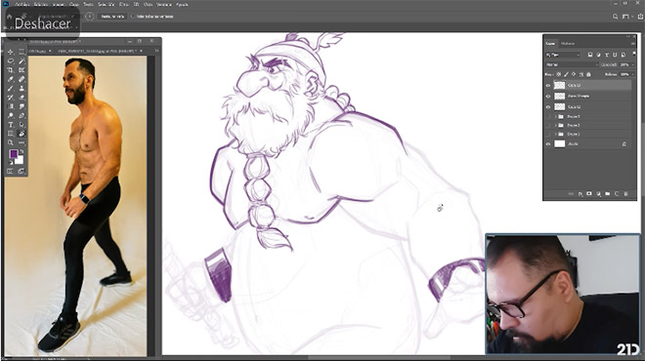
Task: Expand the Grupo 2 folder
Action: tap(555, 125)
